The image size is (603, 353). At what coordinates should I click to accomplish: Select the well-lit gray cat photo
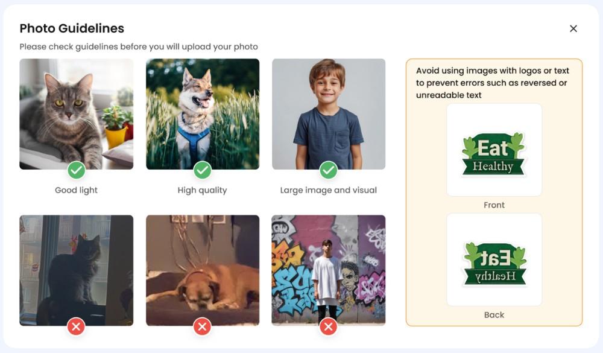76,112
